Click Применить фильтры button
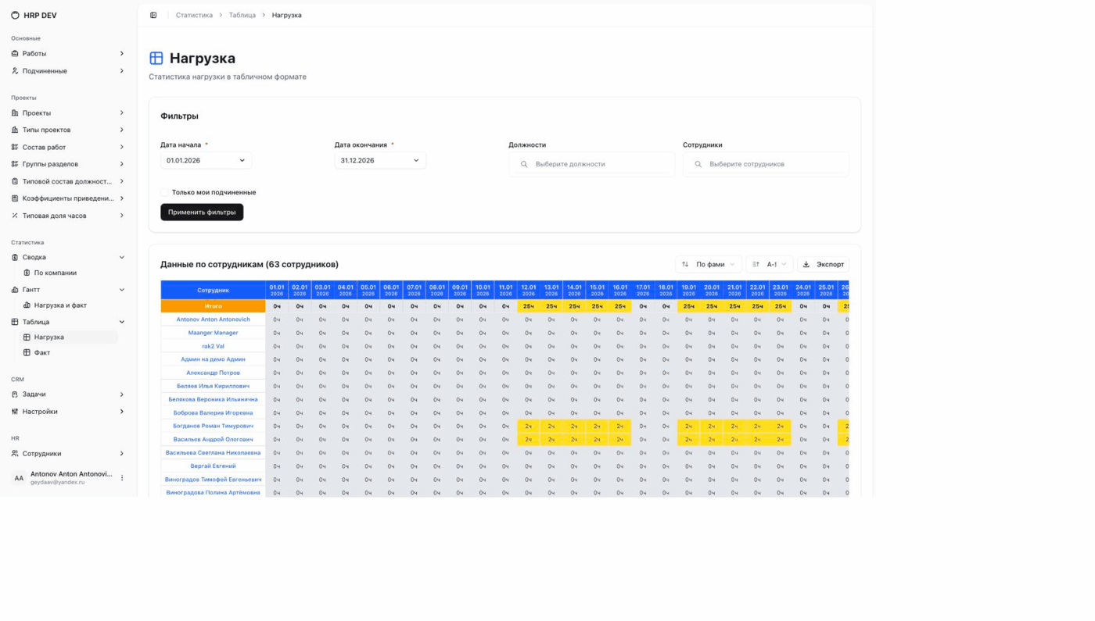 202,212
